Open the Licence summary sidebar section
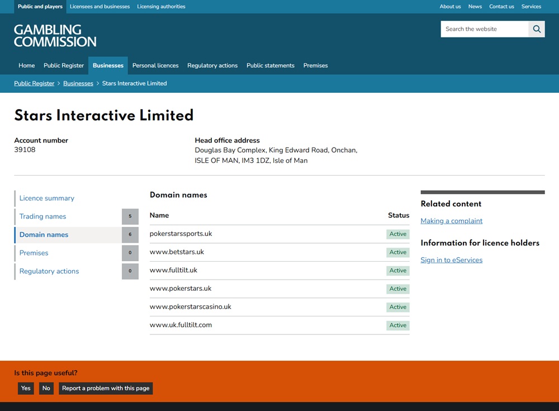 point(47,198)
